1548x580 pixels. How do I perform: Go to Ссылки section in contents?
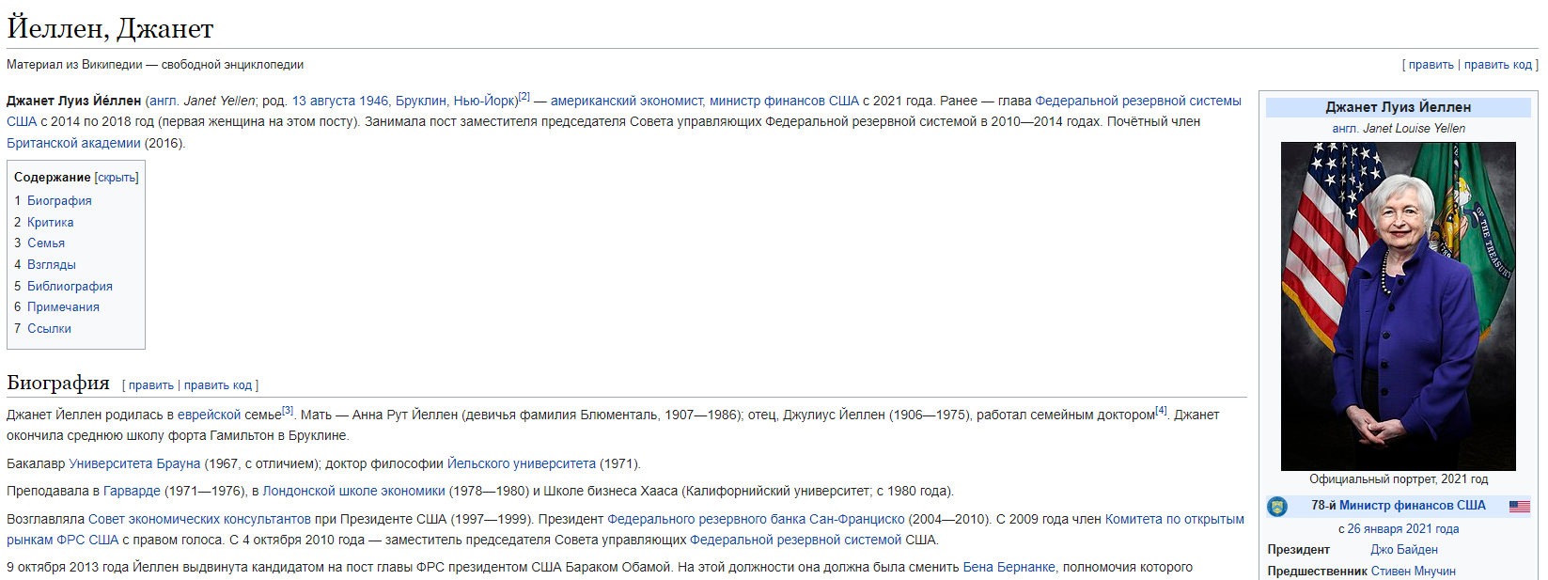(x=49, y=329)
